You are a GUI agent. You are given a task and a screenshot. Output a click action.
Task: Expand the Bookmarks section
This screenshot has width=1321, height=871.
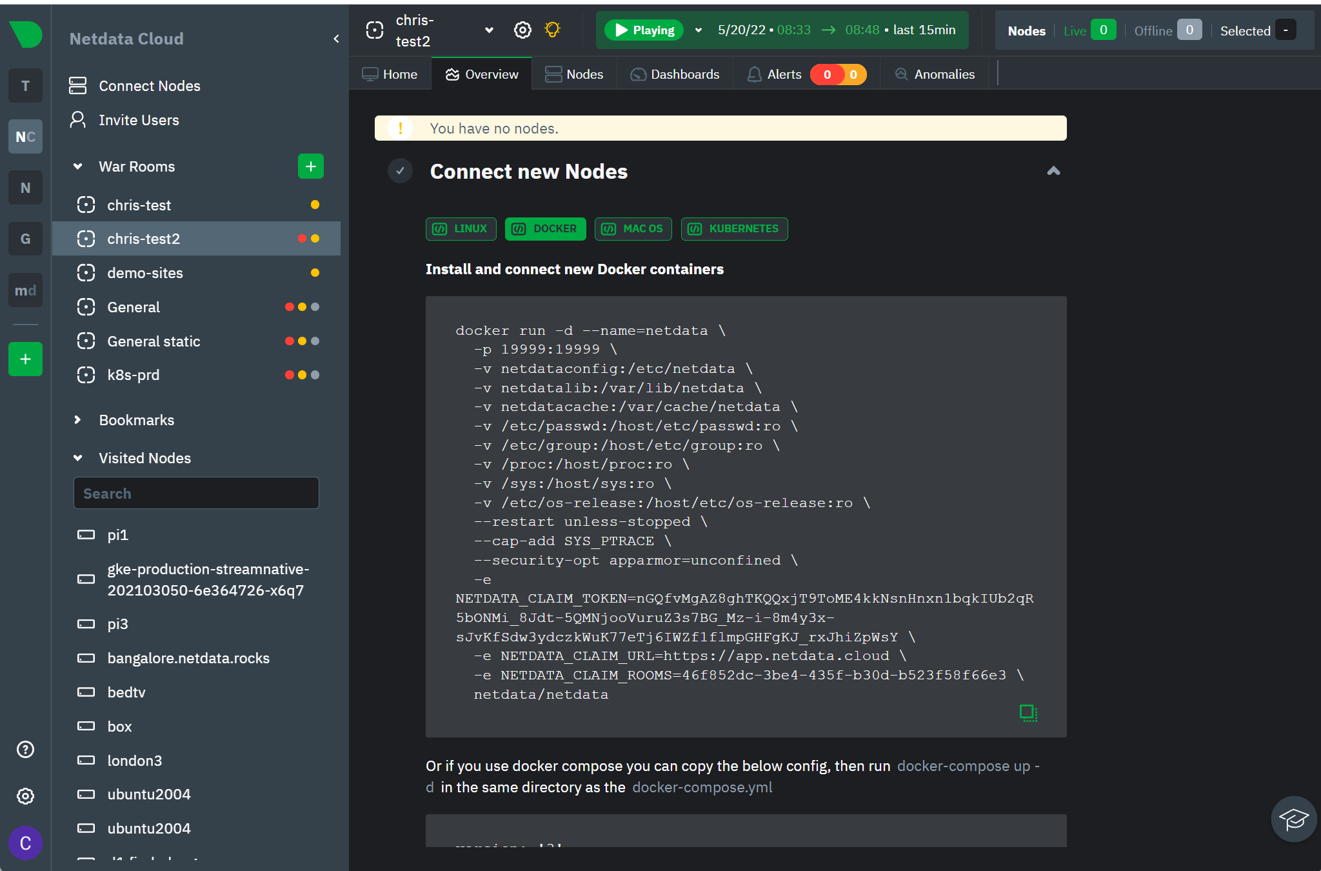[78, 420]
